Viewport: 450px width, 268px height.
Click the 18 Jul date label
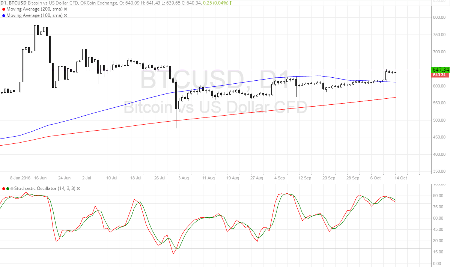(x=136, y=178)
